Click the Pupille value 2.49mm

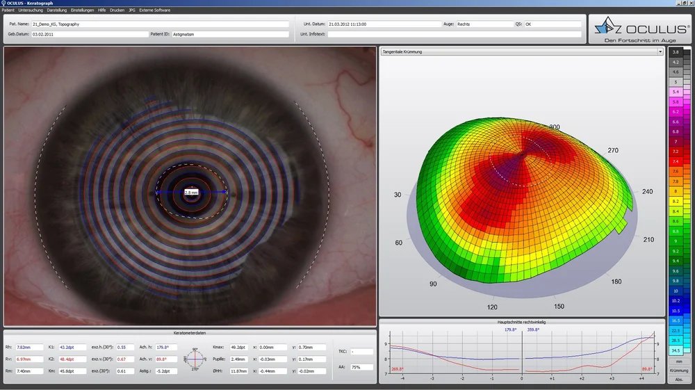[x=239, y=359]
